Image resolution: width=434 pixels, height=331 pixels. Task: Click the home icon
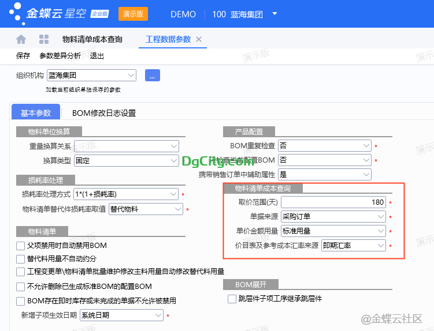coord(21,39)
